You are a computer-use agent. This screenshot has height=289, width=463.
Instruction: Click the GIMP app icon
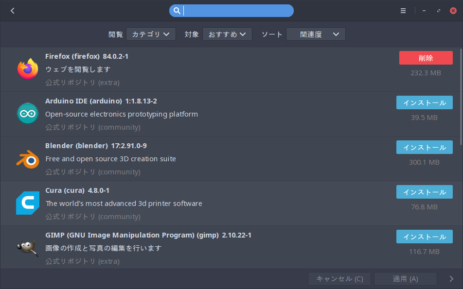(28, 248)
